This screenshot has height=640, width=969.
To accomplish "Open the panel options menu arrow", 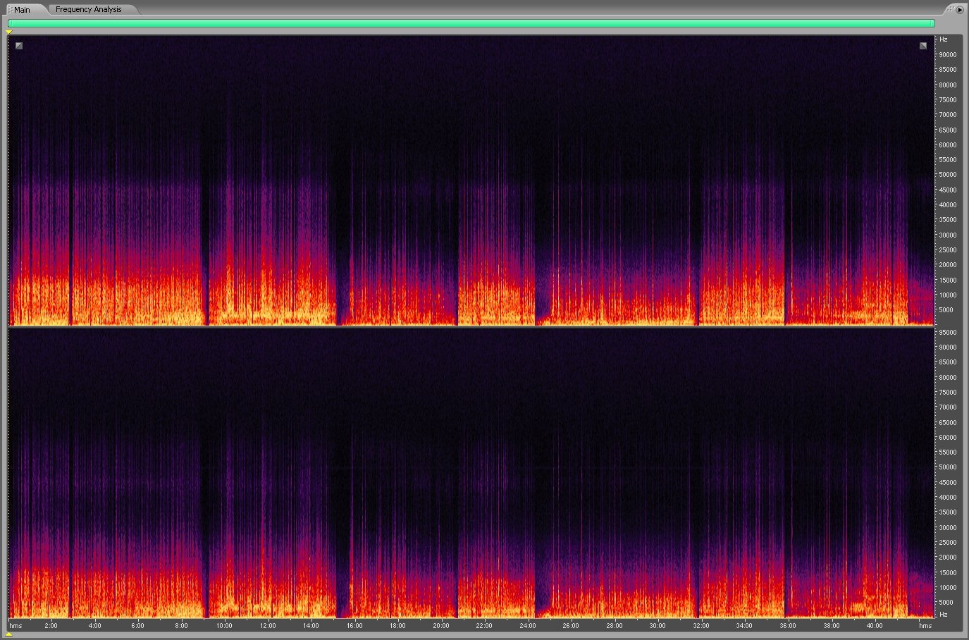I will (960, 9).
